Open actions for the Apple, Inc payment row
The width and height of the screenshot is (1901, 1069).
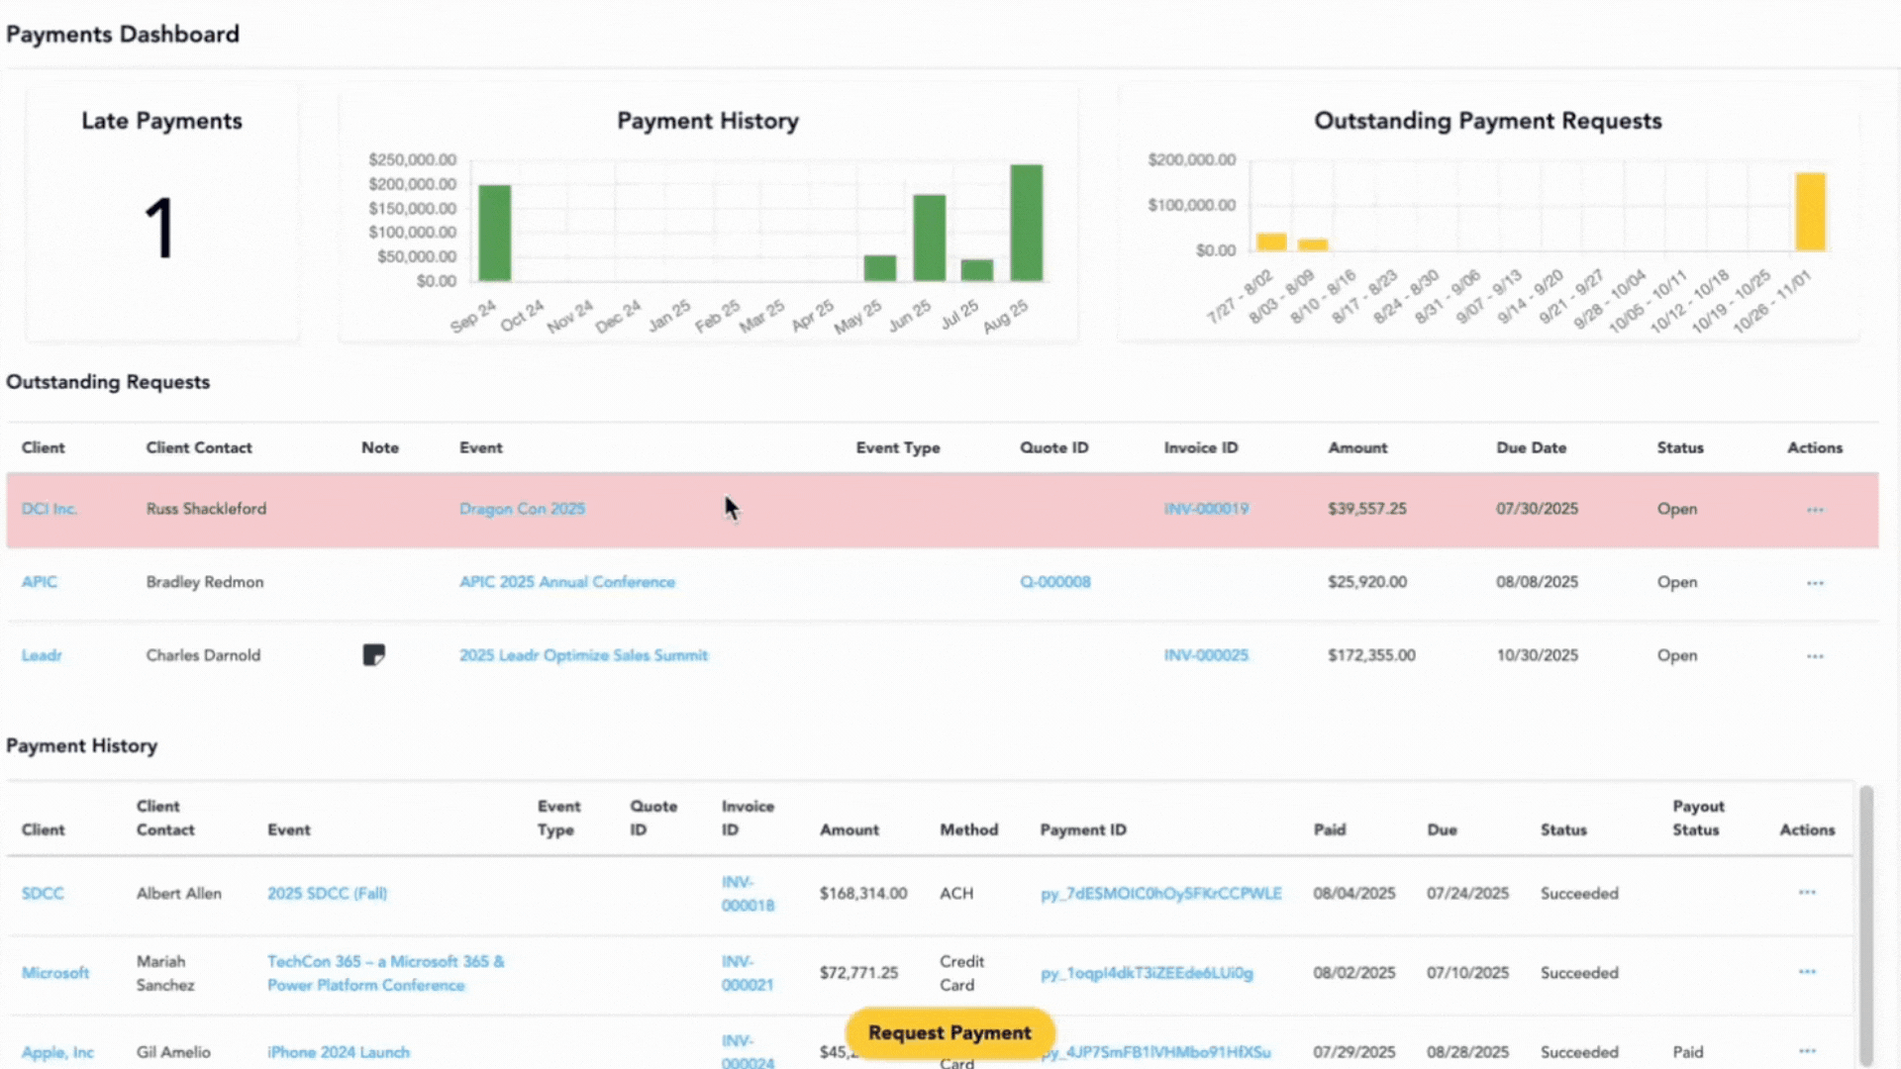(x=1805, y=1051)
